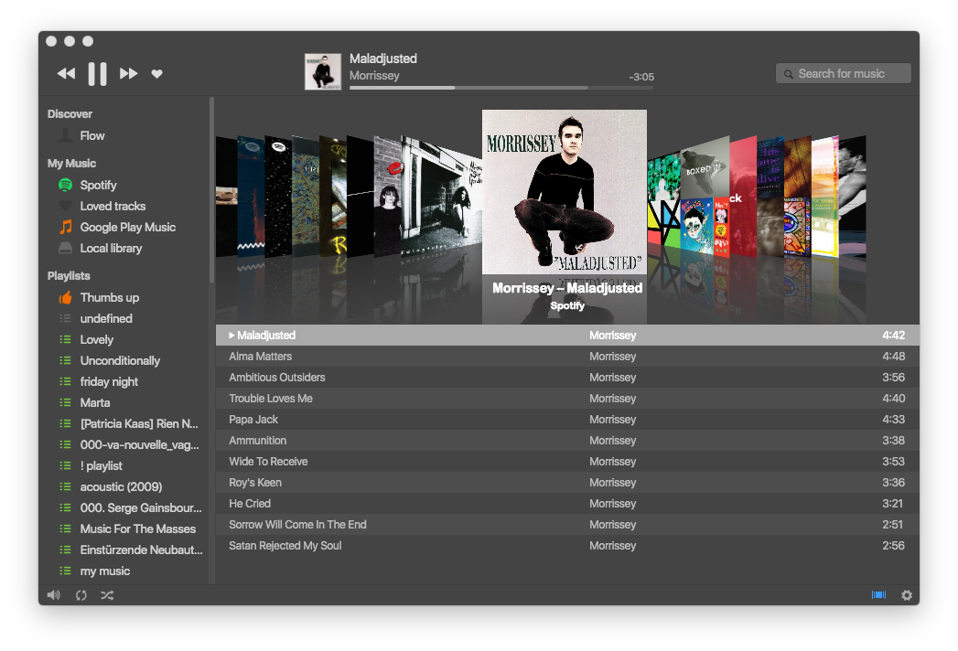Skip to the previous track

[x=66, y=74]
